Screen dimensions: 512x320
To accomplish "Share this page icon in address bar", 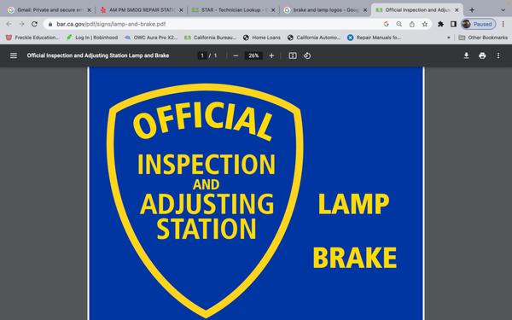I will [x=412, y=24].
